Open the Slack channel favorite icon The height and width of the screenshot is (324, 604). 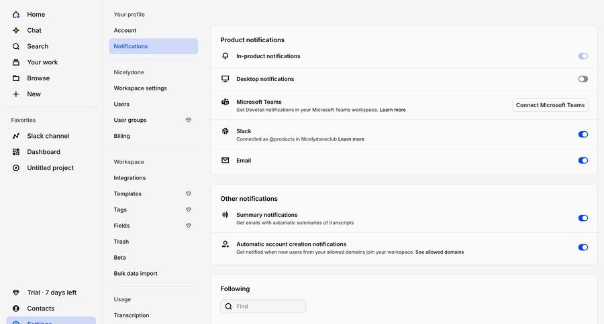coord(16,136)
